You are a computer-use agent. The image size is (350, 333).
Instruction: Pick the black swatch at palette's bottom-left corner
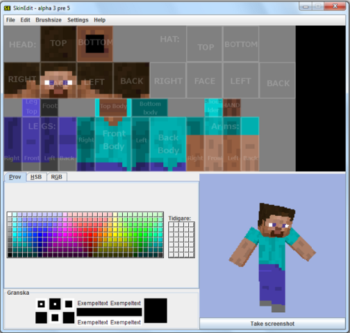10,255
